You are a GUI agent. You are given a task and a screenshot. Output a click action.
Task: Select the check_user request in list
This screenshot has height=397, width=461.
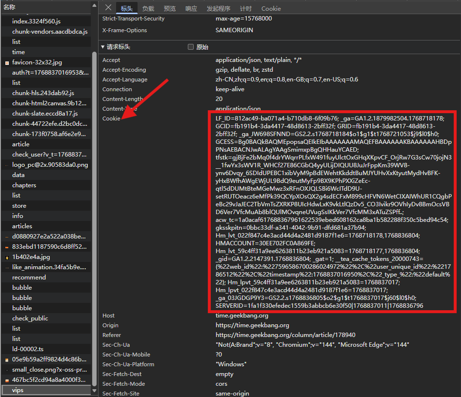49,155
